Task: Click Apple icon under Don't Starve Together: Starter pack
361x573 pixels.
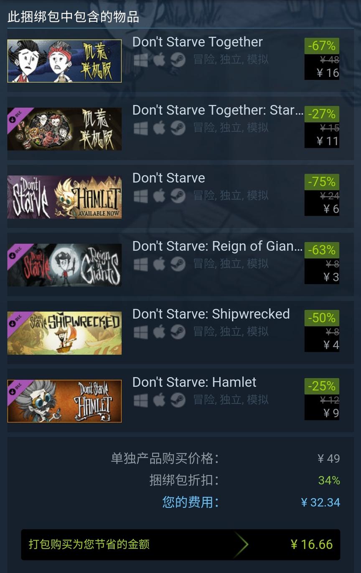Action: tap(159, 128)
